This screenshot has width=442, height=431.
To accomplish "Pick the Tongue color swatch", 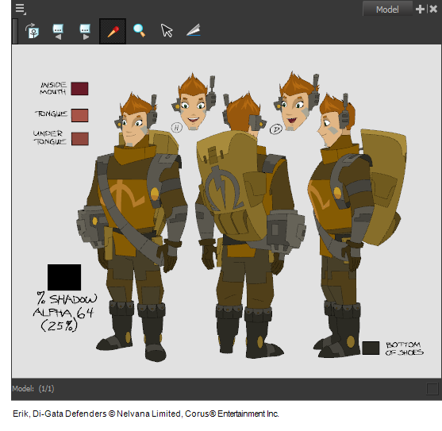I will [x=80, y=115].
